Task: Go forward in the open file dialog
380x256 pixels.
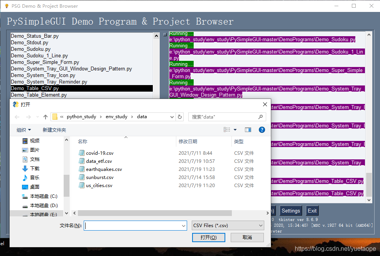Action: tap(28, 117)
